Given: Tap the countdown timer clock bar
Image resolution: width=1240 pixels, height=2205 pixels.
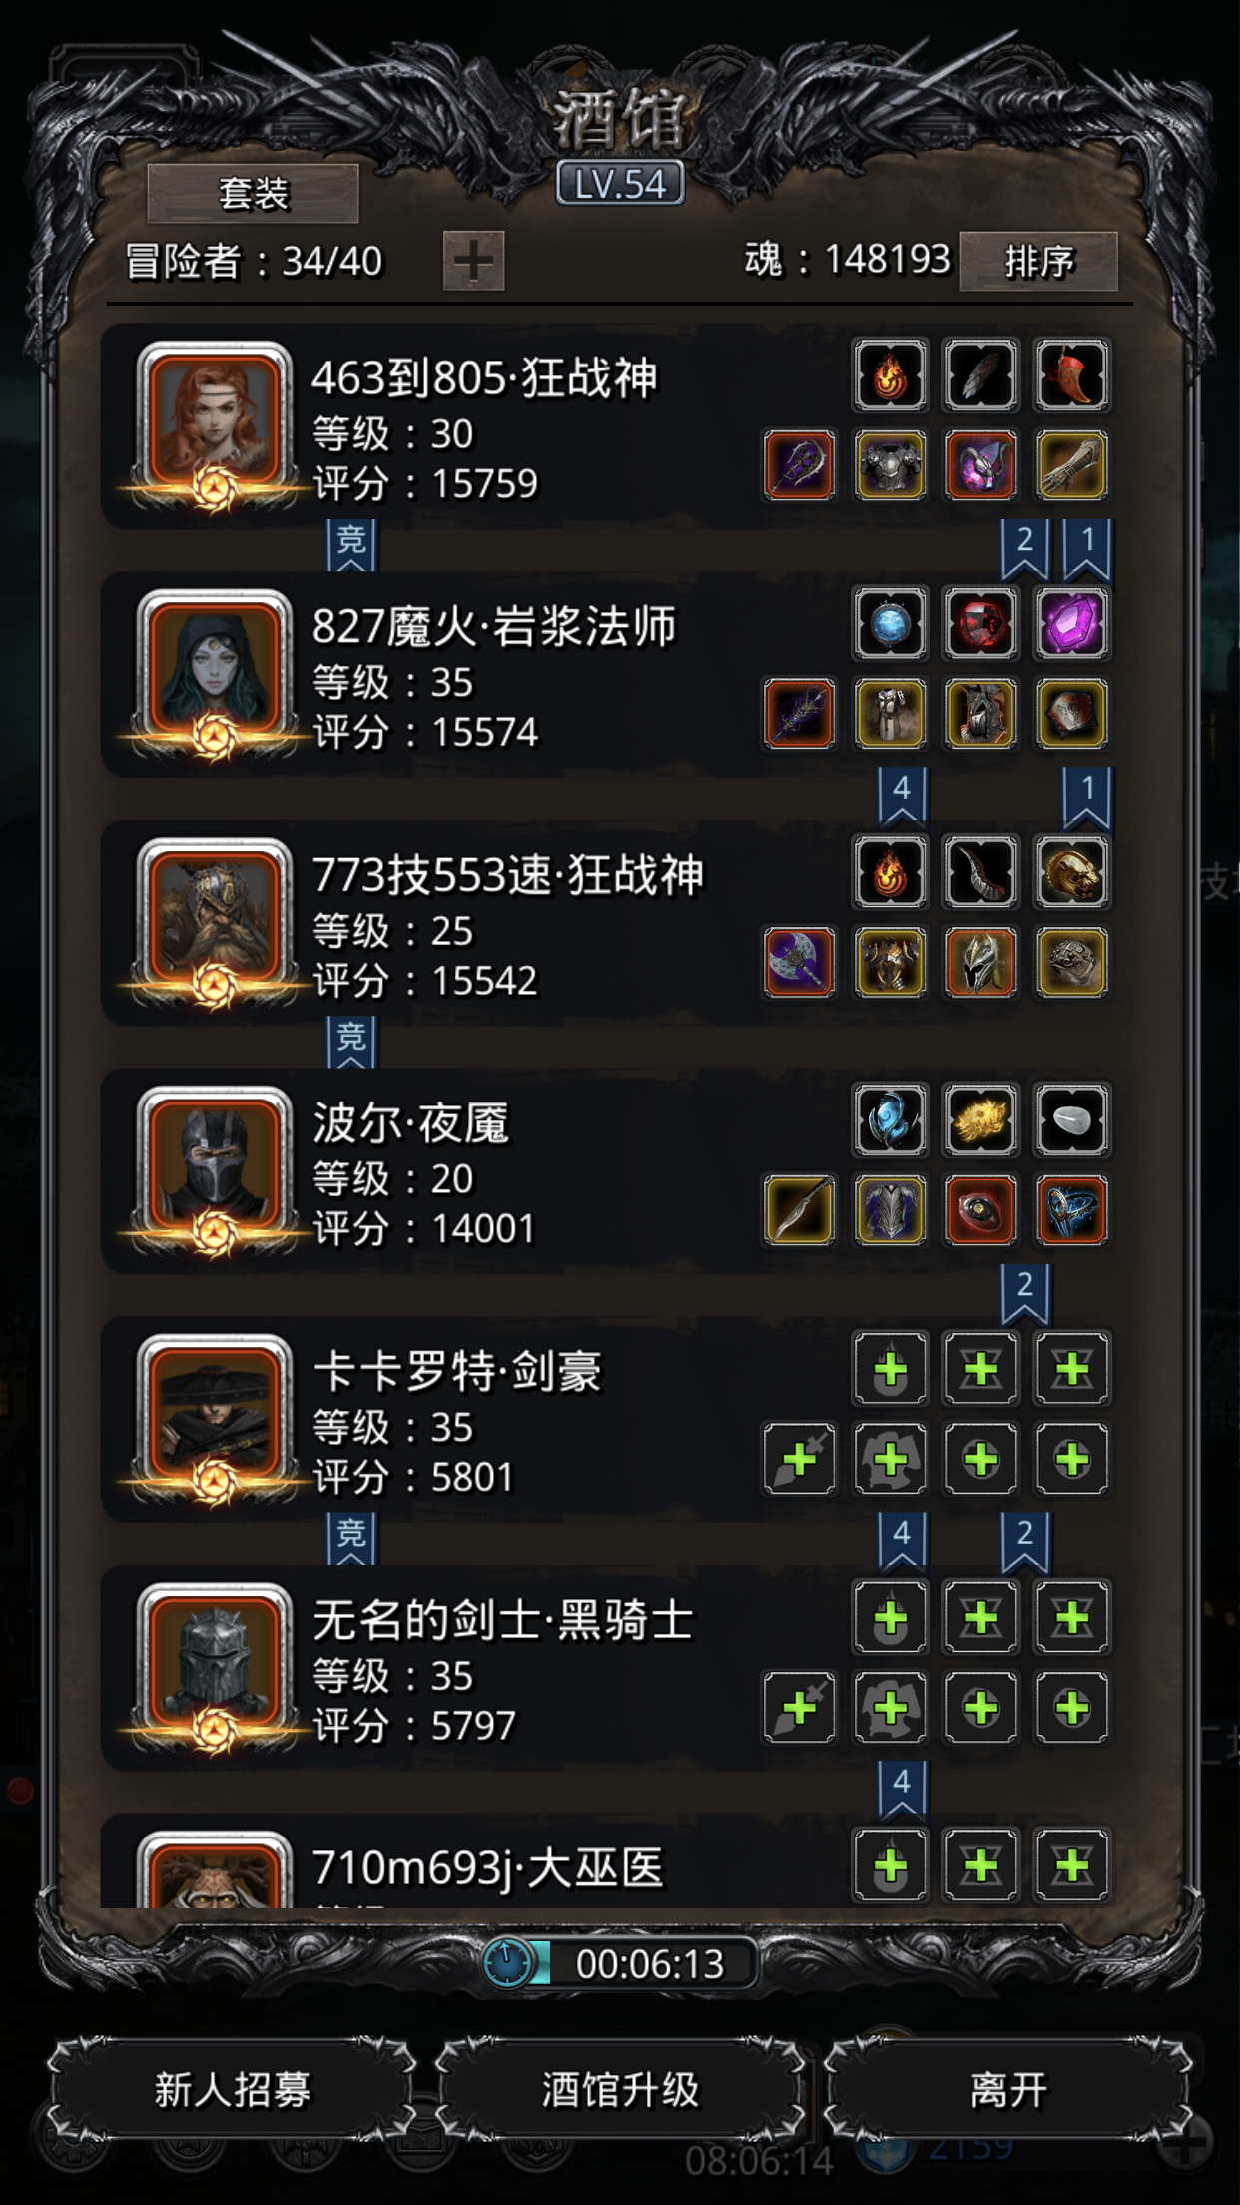Looking at the screenshot, I should (x=620, y=1964).
